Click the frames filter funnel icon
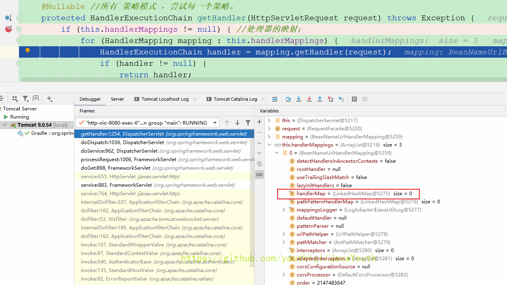507x285 pixels. pos(248,123)
